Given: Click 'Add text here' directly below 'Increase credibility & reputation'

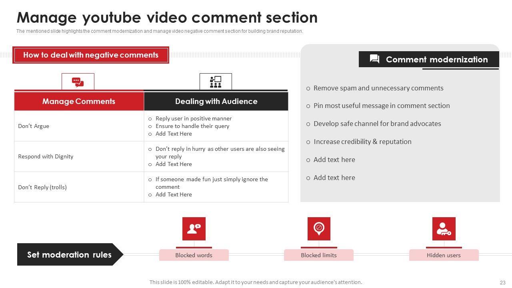Looking at the screenshot, I should click(334, 160).
